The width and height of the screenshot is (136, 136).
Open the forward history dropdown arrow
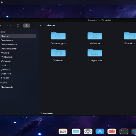point(11,26)
